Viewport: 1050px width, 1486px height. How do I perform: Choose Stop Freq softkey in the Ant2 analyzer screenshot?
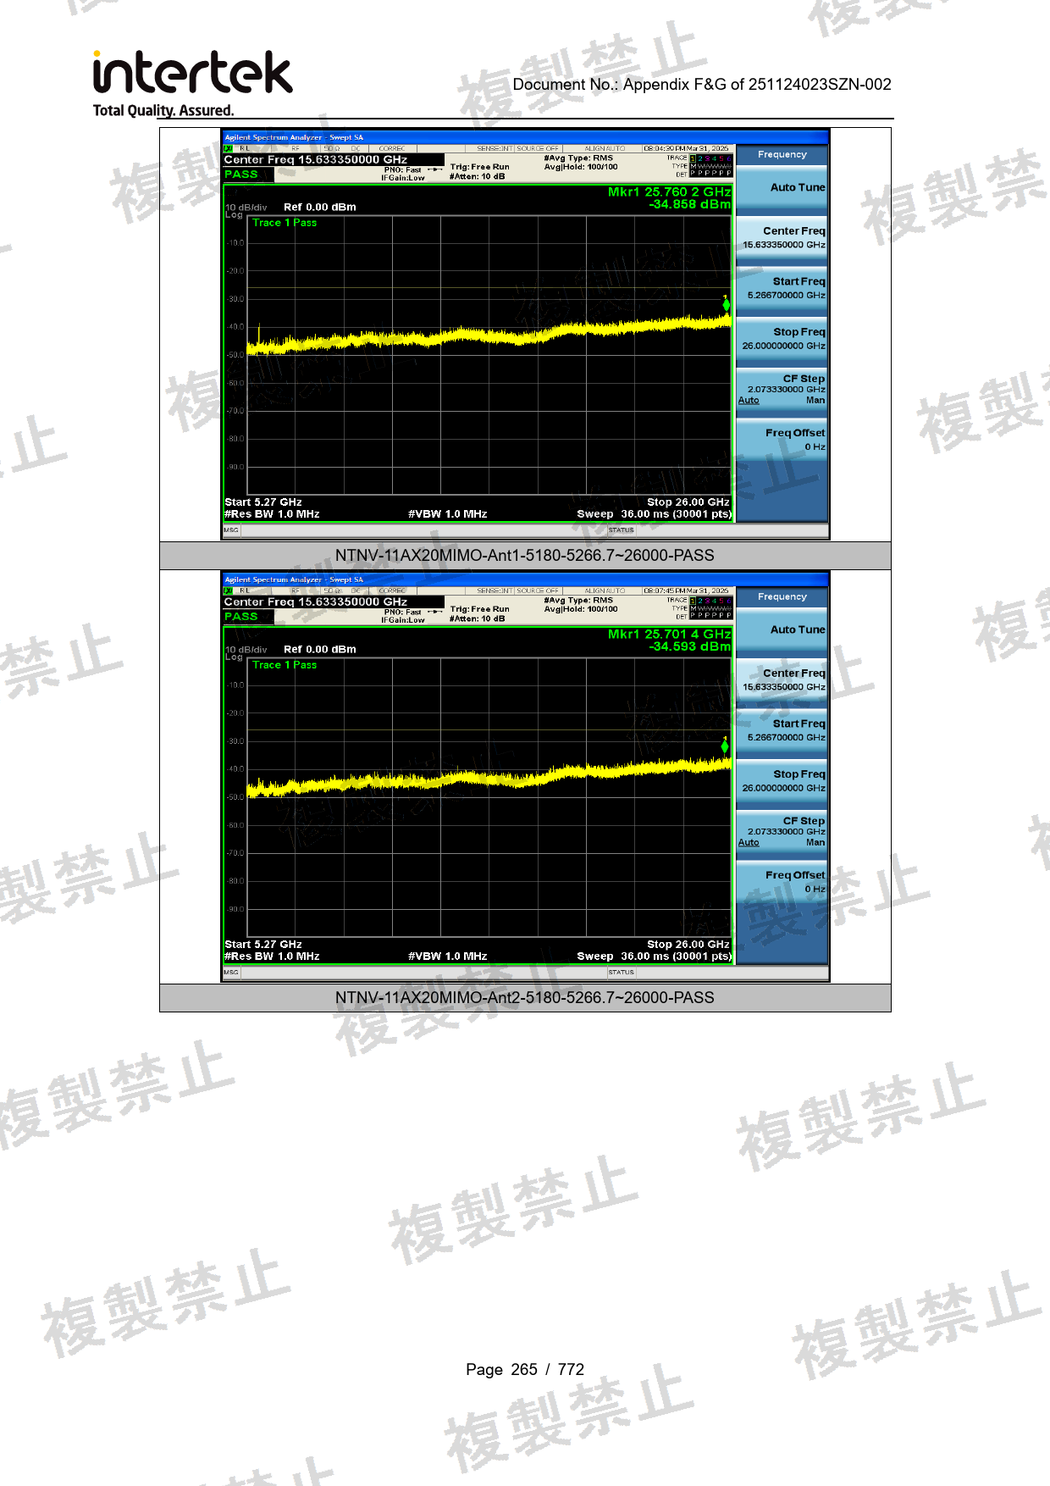click(x=782, y=781)
